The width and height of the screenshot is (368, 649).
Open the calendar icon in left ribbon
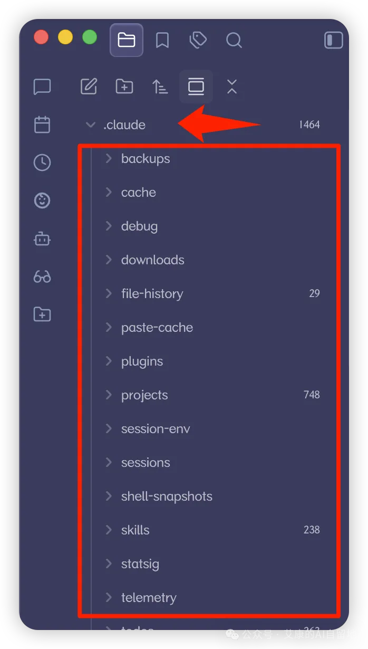(42, 125)
